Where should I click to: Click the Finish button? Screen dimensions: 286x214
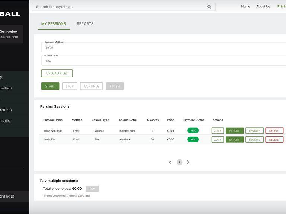click(x=115, y=86)
